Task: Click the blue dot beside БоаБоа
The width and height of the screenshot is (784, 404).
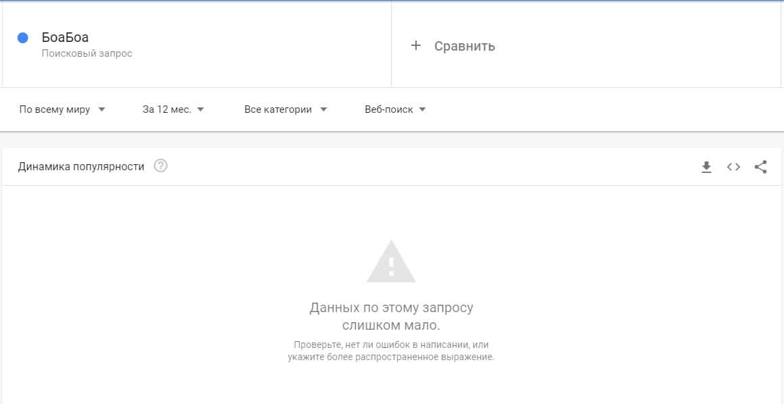Action: (x=22, y=38)
